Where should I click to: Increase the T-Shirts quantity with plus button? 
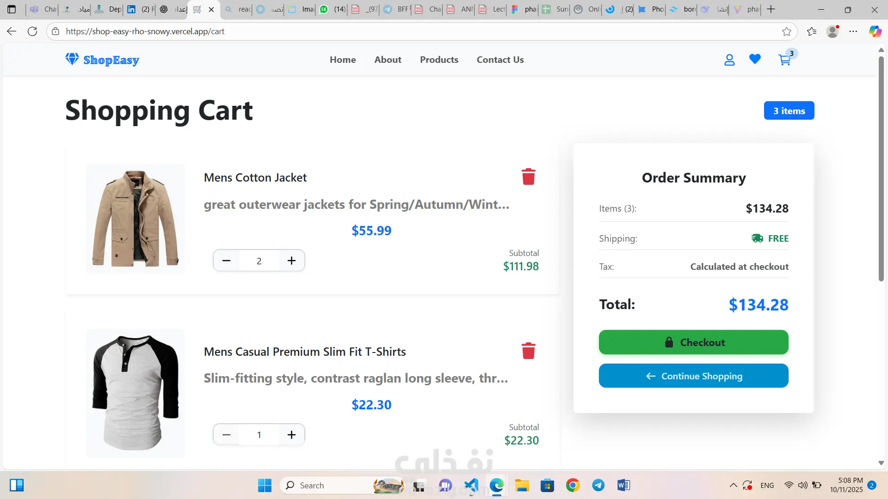pos(291,435)
